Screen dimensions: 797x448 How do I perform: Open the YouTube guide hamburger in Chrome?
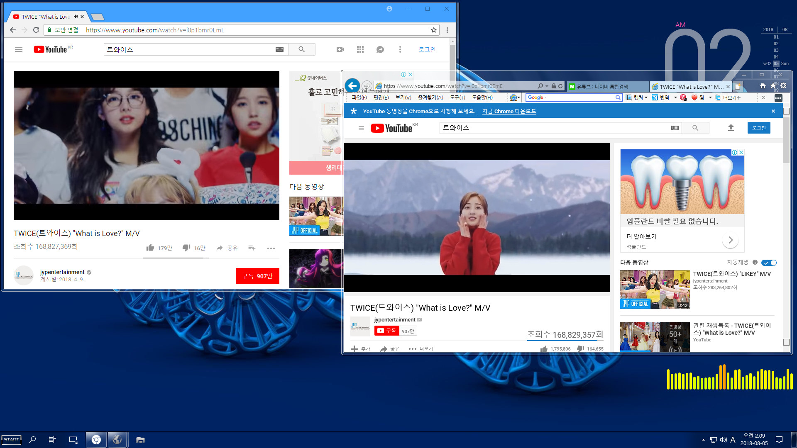pyautogui.click(x=18, y=49)
